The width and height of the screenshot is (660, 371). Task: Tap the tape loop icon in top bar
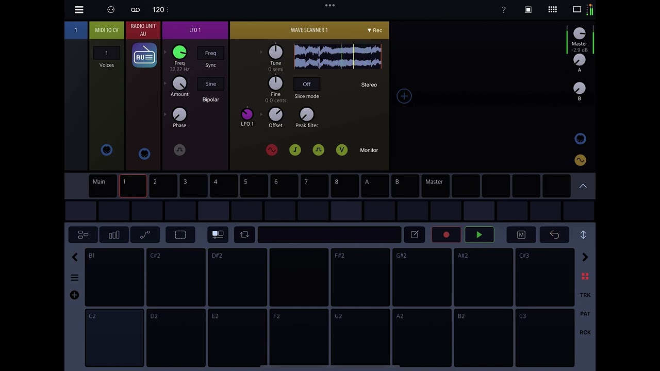[x=135, y=9]
